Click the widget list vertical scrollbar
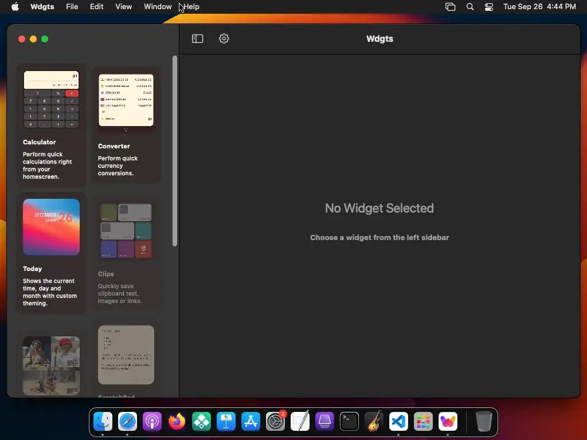This screenshot has width=587, height=440. (x=175, y=151)
